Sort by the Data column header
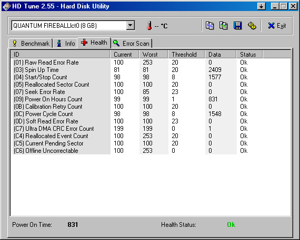 point(221,55)
